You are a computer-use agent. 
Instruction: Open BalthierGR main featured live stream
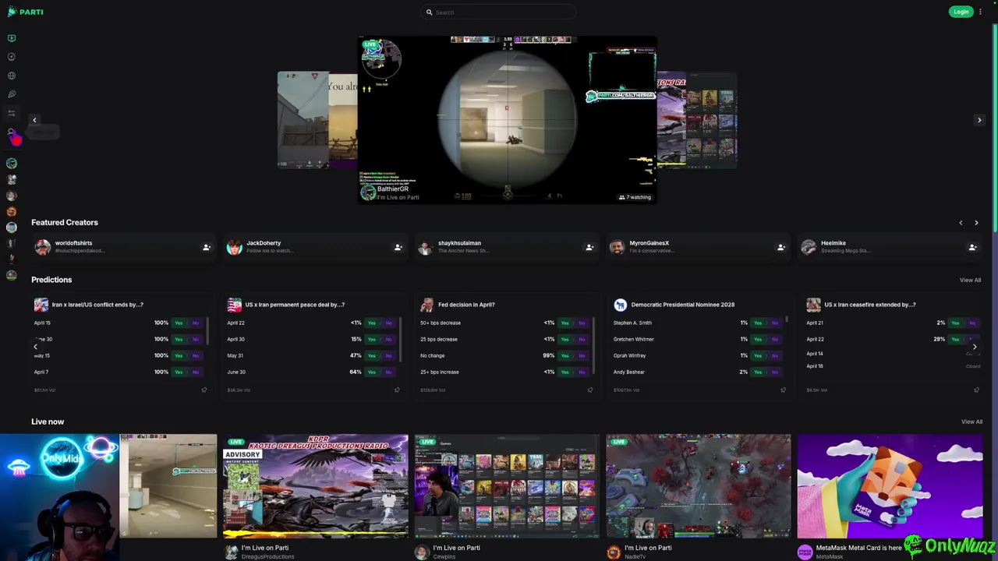pos(507,120)
